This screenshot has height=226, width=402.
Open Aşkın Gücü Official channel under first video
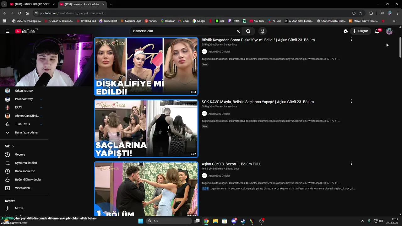coord(219,51)
